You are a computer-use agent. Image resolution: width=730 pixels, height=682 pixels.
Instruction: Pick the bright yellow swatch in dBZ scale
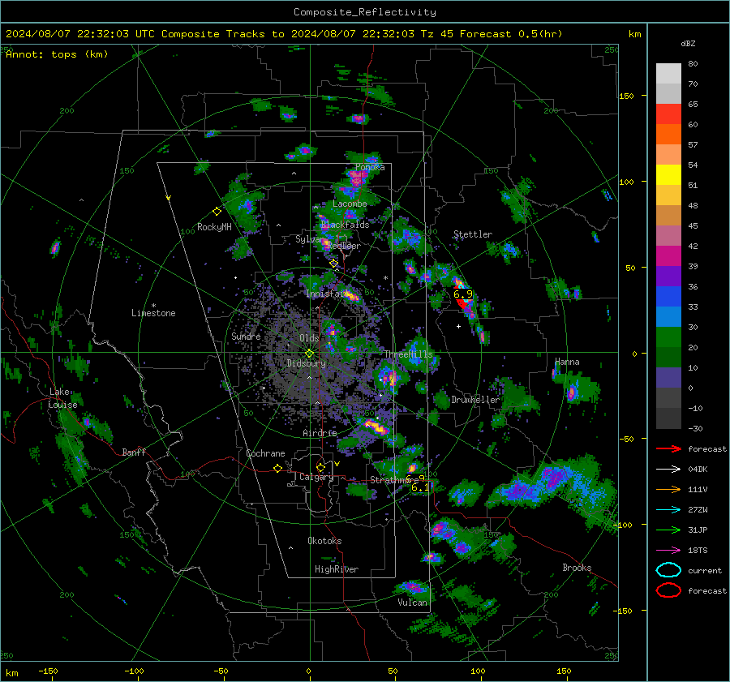(668, 175)
